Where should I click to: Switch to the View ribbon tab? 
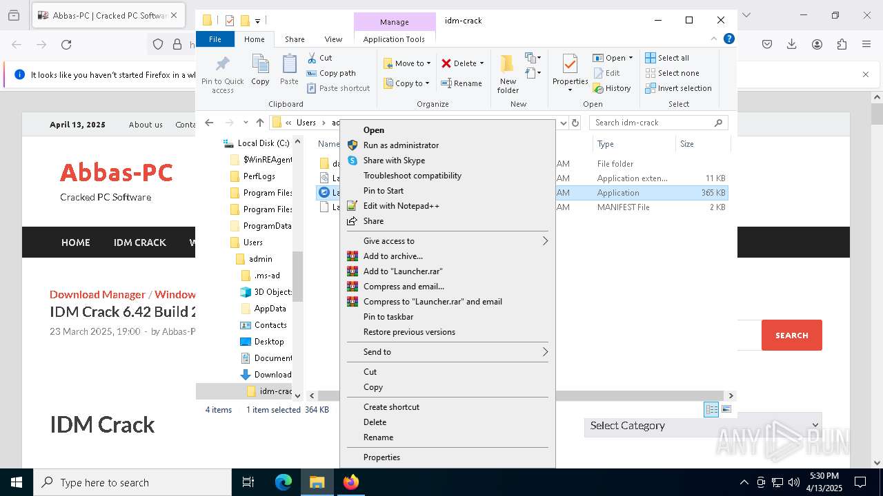333,39
